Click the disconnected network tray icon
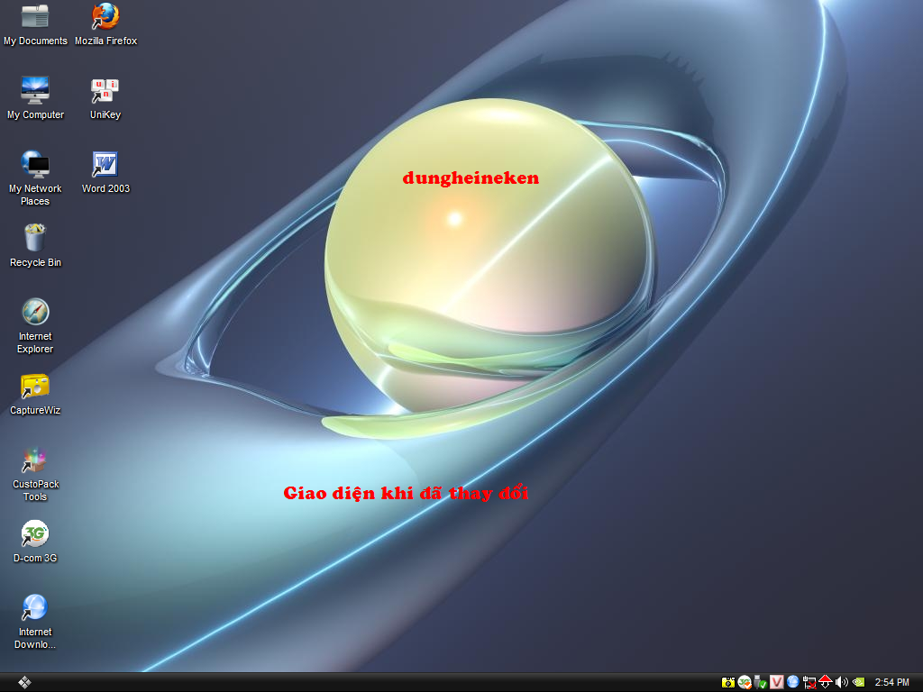This screenshot has height=692, width=923. [x=809, y=683]
